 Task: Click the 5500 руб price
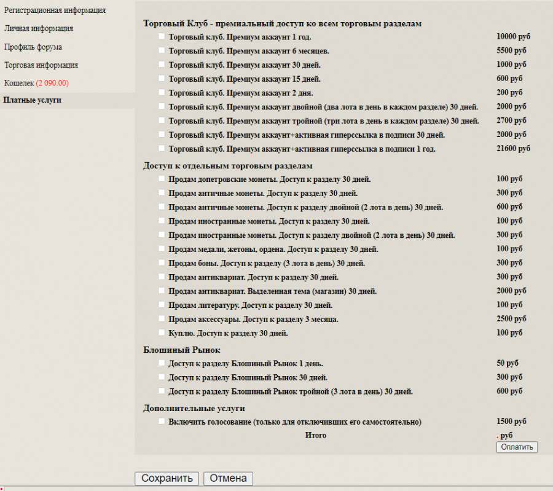click(x=511, y=50)
